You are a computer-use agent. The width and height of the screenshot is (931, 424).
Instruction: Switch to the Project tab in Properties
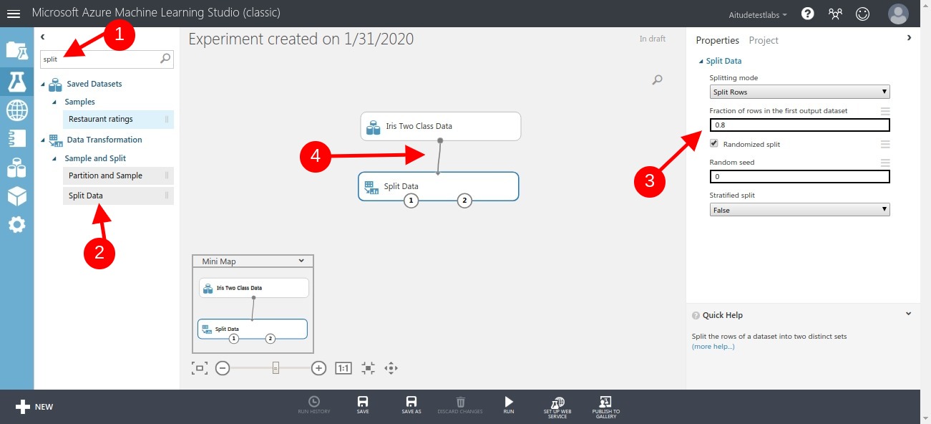click(764, 40)
